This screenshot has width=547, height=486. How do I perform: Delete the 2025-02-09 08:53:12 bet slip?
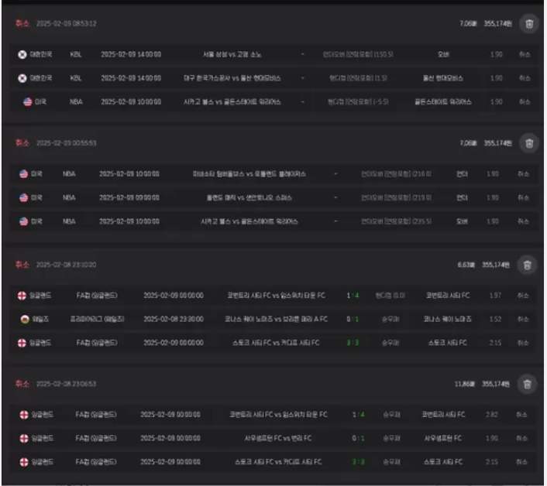529,24
